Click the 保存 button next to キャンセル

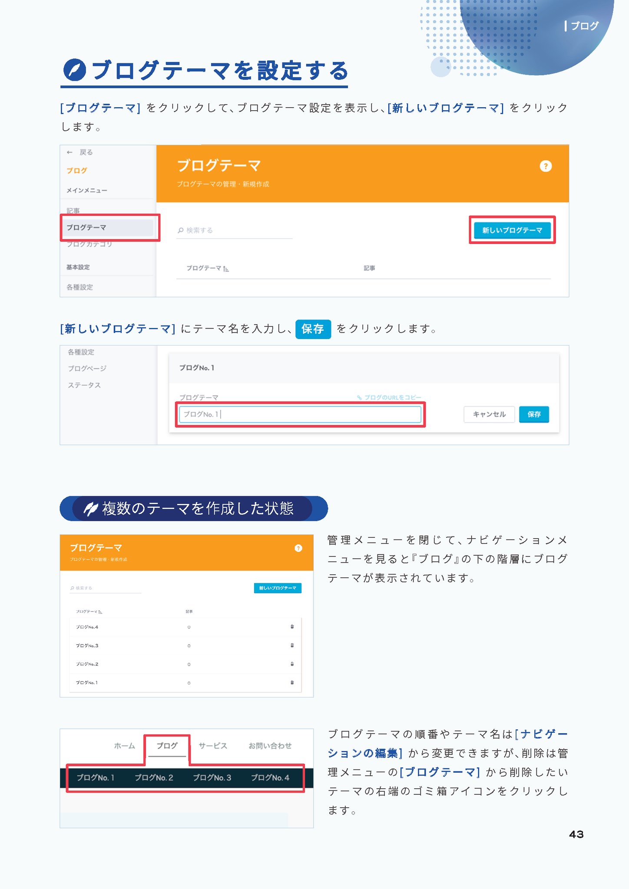[x=534, y=415]
